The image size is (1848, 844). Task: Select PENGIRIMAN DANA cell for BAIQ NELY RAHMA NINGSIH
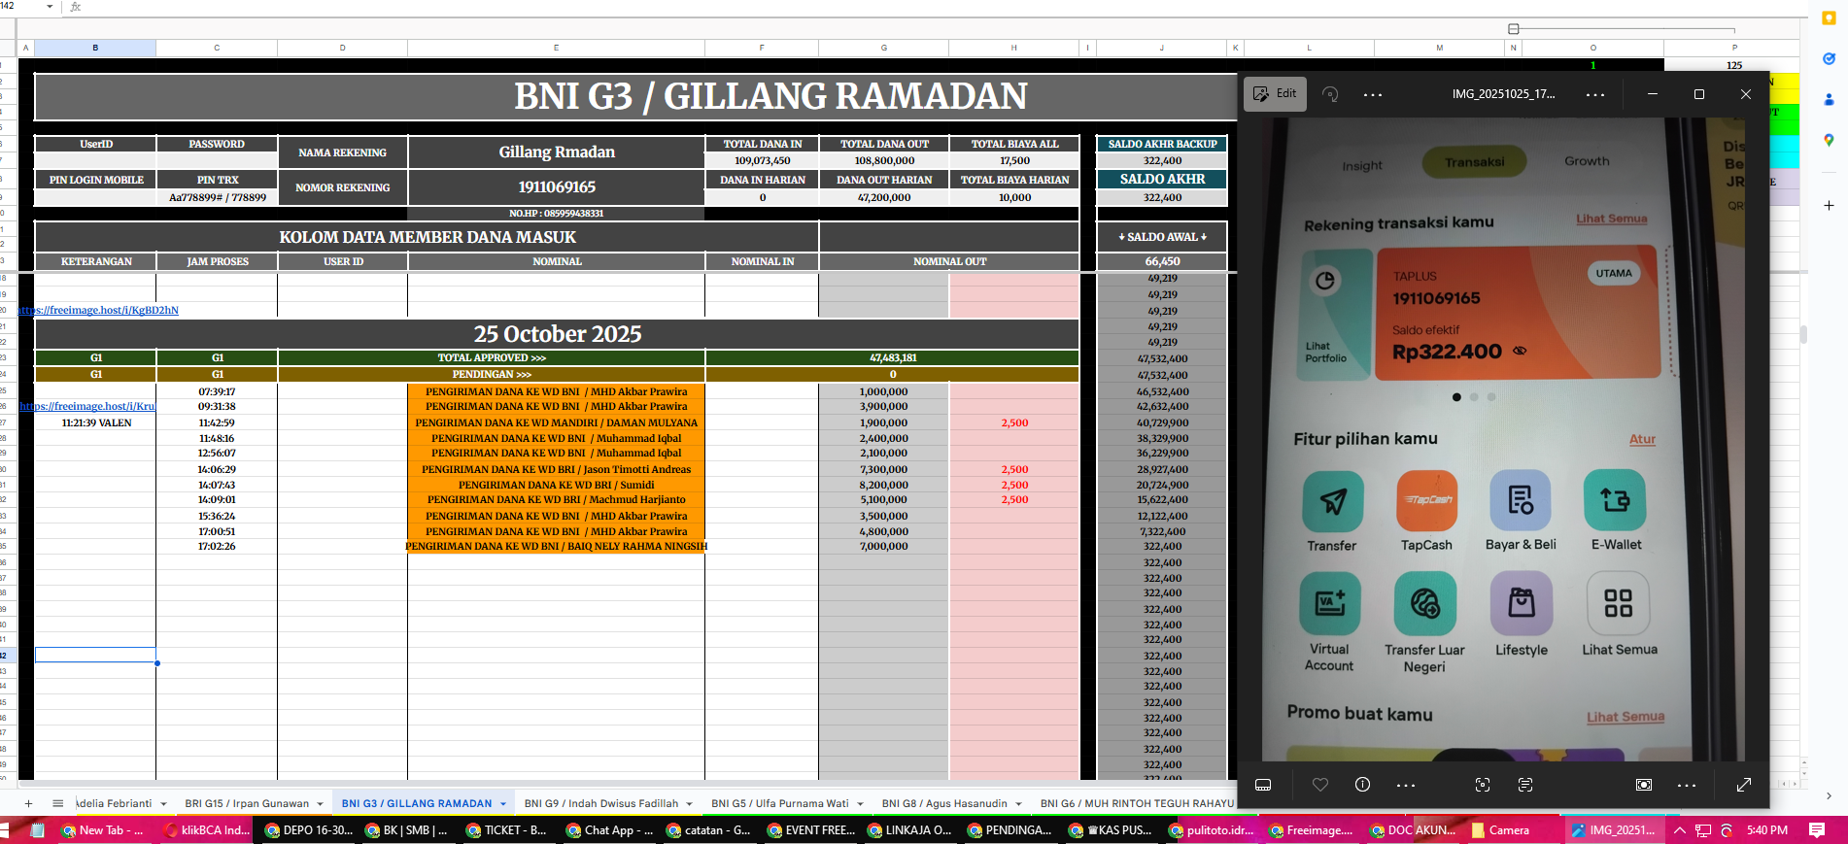pos(557,547)
